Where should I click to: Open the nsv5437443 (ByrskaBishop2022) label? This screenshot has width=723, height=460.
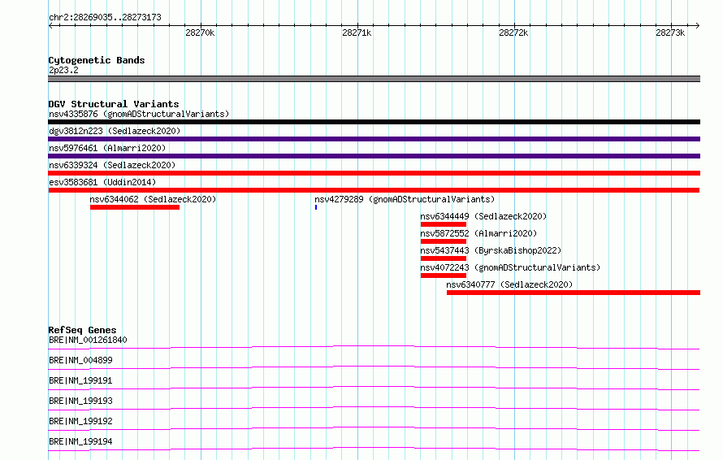click(491, 250)
